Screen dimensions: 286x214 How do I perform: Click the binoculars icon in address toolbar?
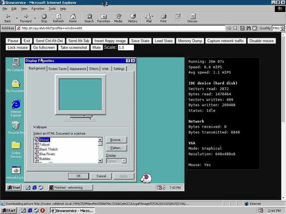(x=248, y=28)
